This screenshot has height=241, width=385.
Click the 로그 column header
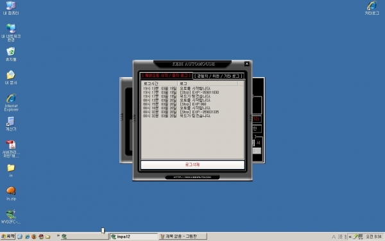208,84
